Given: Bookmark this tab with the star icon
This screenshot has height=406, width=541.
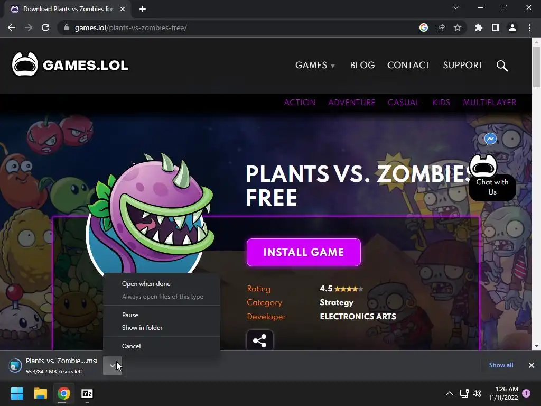Looking at the screenshot, I should tap(458, 27).
